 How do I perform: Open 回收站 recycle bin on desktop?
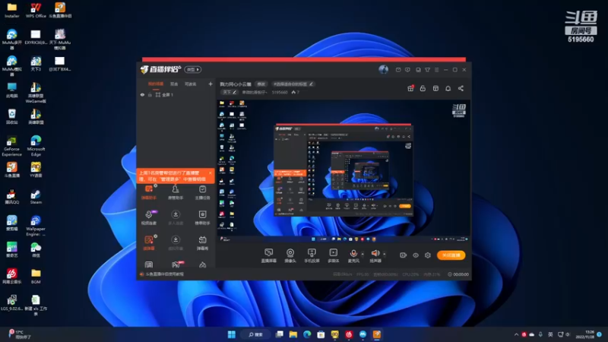(x=11, y=116)
